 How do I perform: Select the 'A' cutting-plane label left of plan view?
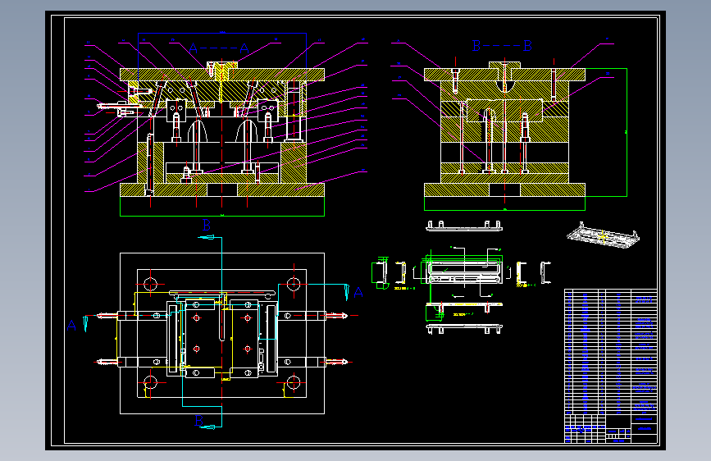(71, 326)
